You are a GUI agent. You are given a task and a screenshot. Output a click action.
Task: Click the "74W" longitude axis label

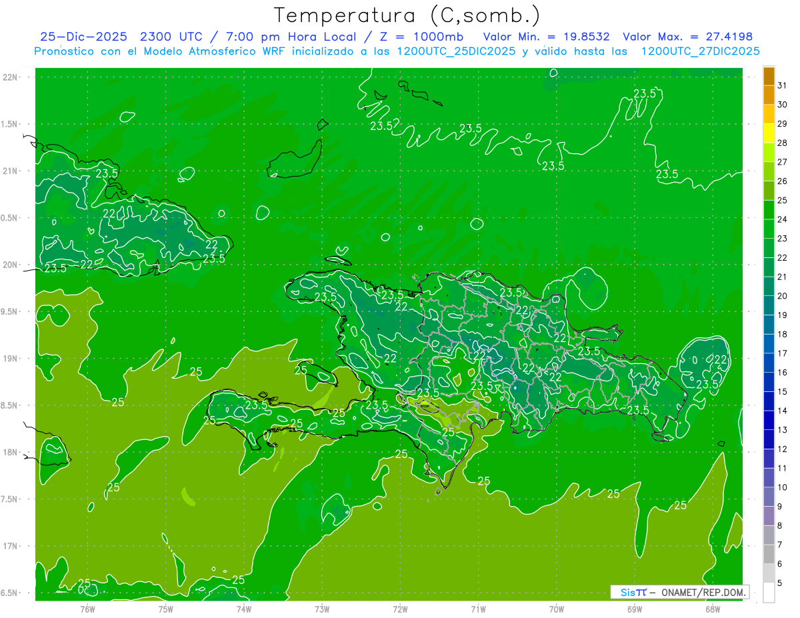(244, 609)
